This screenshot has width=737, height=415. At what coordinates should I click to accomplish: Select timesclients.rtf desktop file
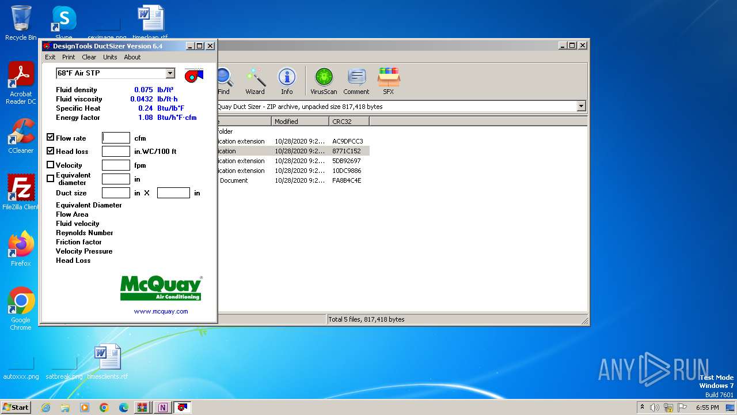point(108,362)
